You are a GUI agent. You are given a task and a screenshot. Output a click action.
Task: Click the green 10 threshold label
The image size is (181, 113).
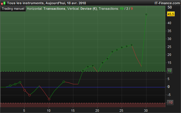click(x=169, y=71)
